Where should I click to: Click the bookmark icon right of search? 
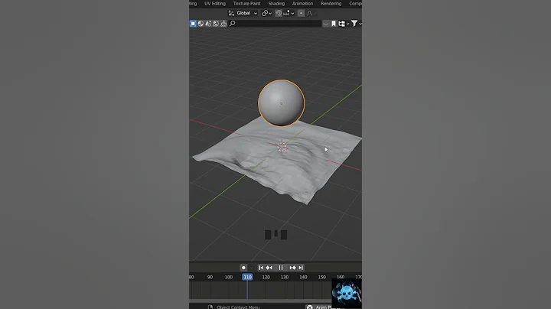click(334, 24)
